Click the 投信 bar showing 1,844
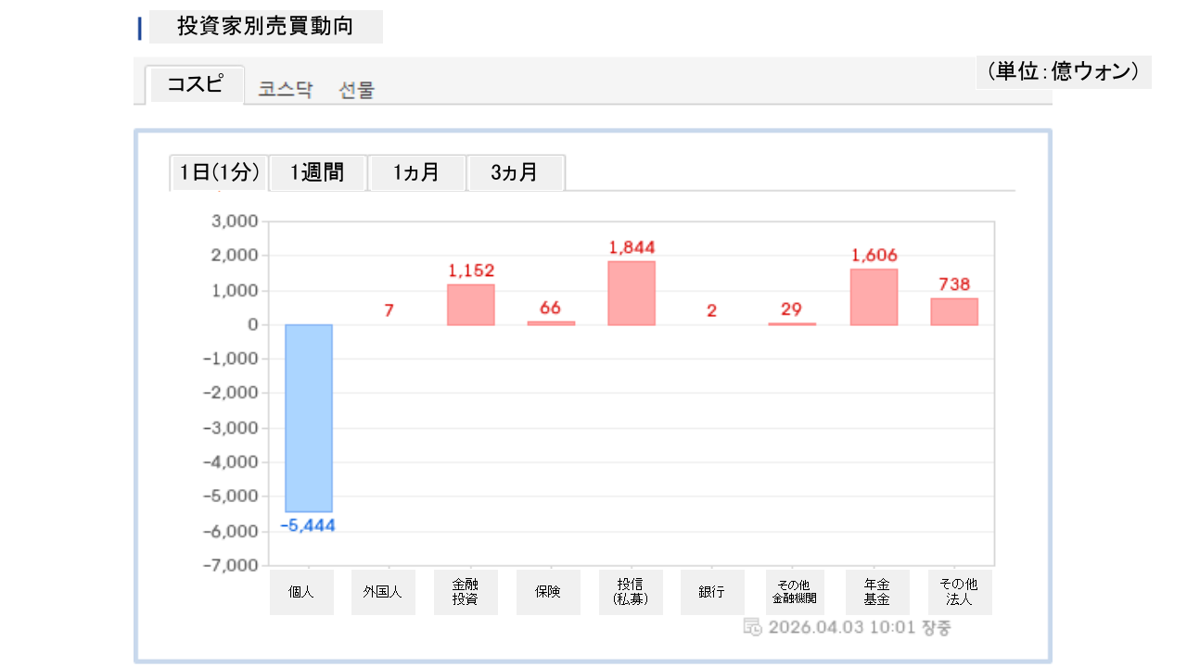The width and height of the screenshot is (1187, 667). click(x=632, y=293)
